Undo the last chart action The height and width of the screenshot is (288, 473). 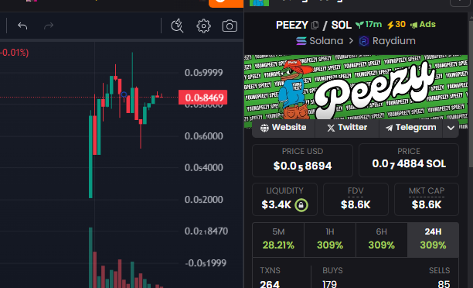(x=22, y=26)
